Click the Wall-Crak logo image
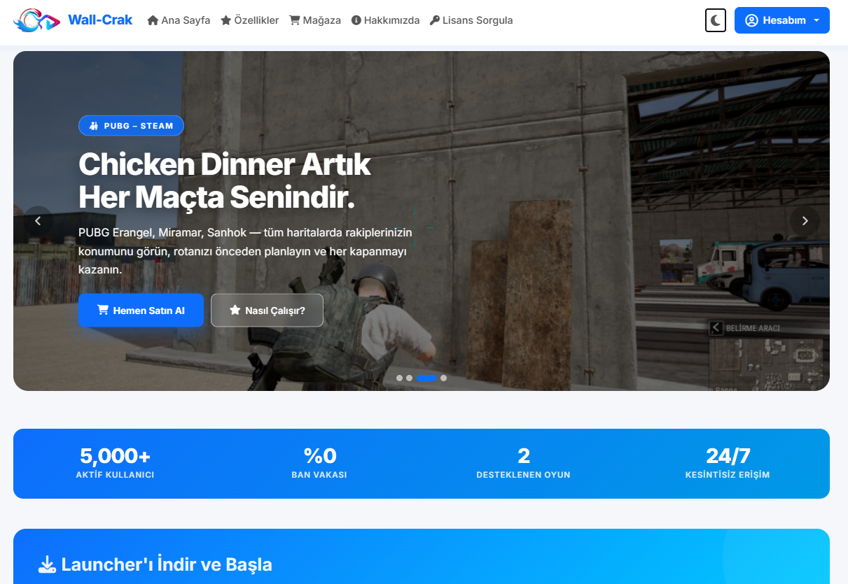The width and height of the screenshot is (848, 584). pos(37,20)
